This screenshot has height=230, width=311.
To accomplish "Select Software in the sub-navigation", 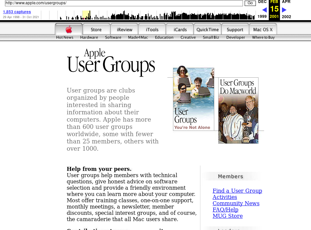I will pyautogui.click(x=113, y=37).
